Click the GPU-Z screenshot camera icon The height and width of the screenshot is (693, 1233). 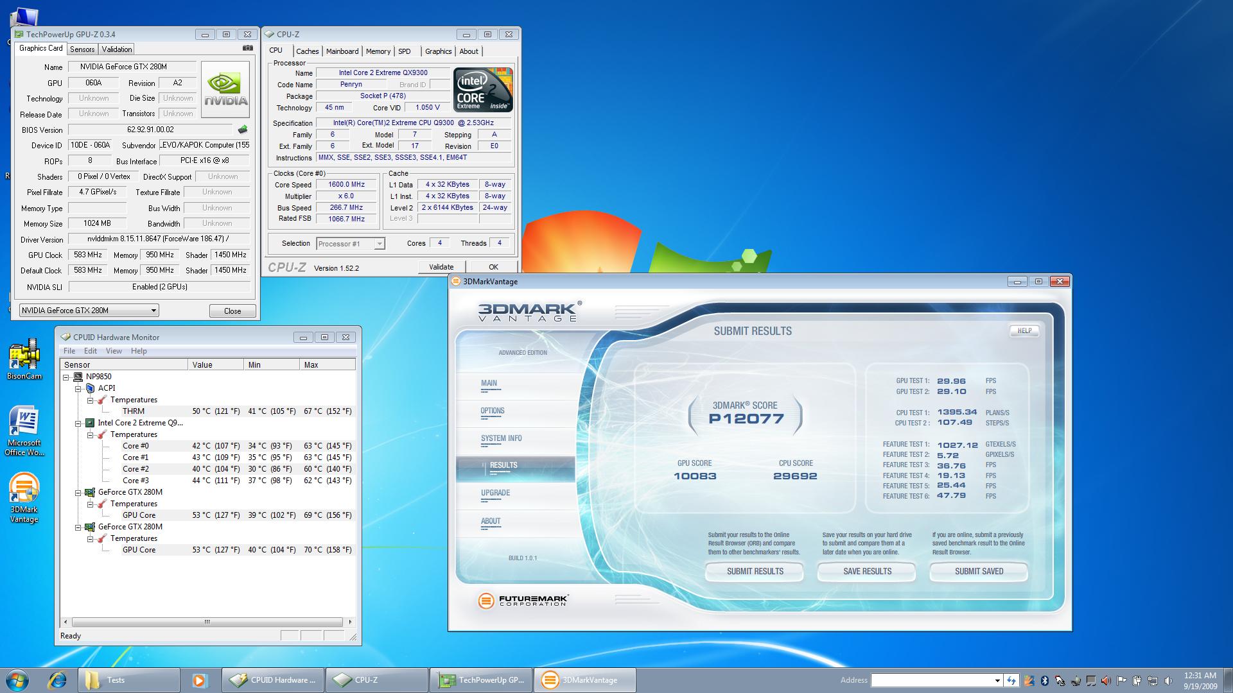[248, 48]
